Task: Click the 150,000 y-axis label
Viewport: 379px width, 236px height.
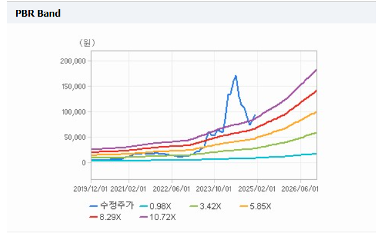Action: point(74,86)
